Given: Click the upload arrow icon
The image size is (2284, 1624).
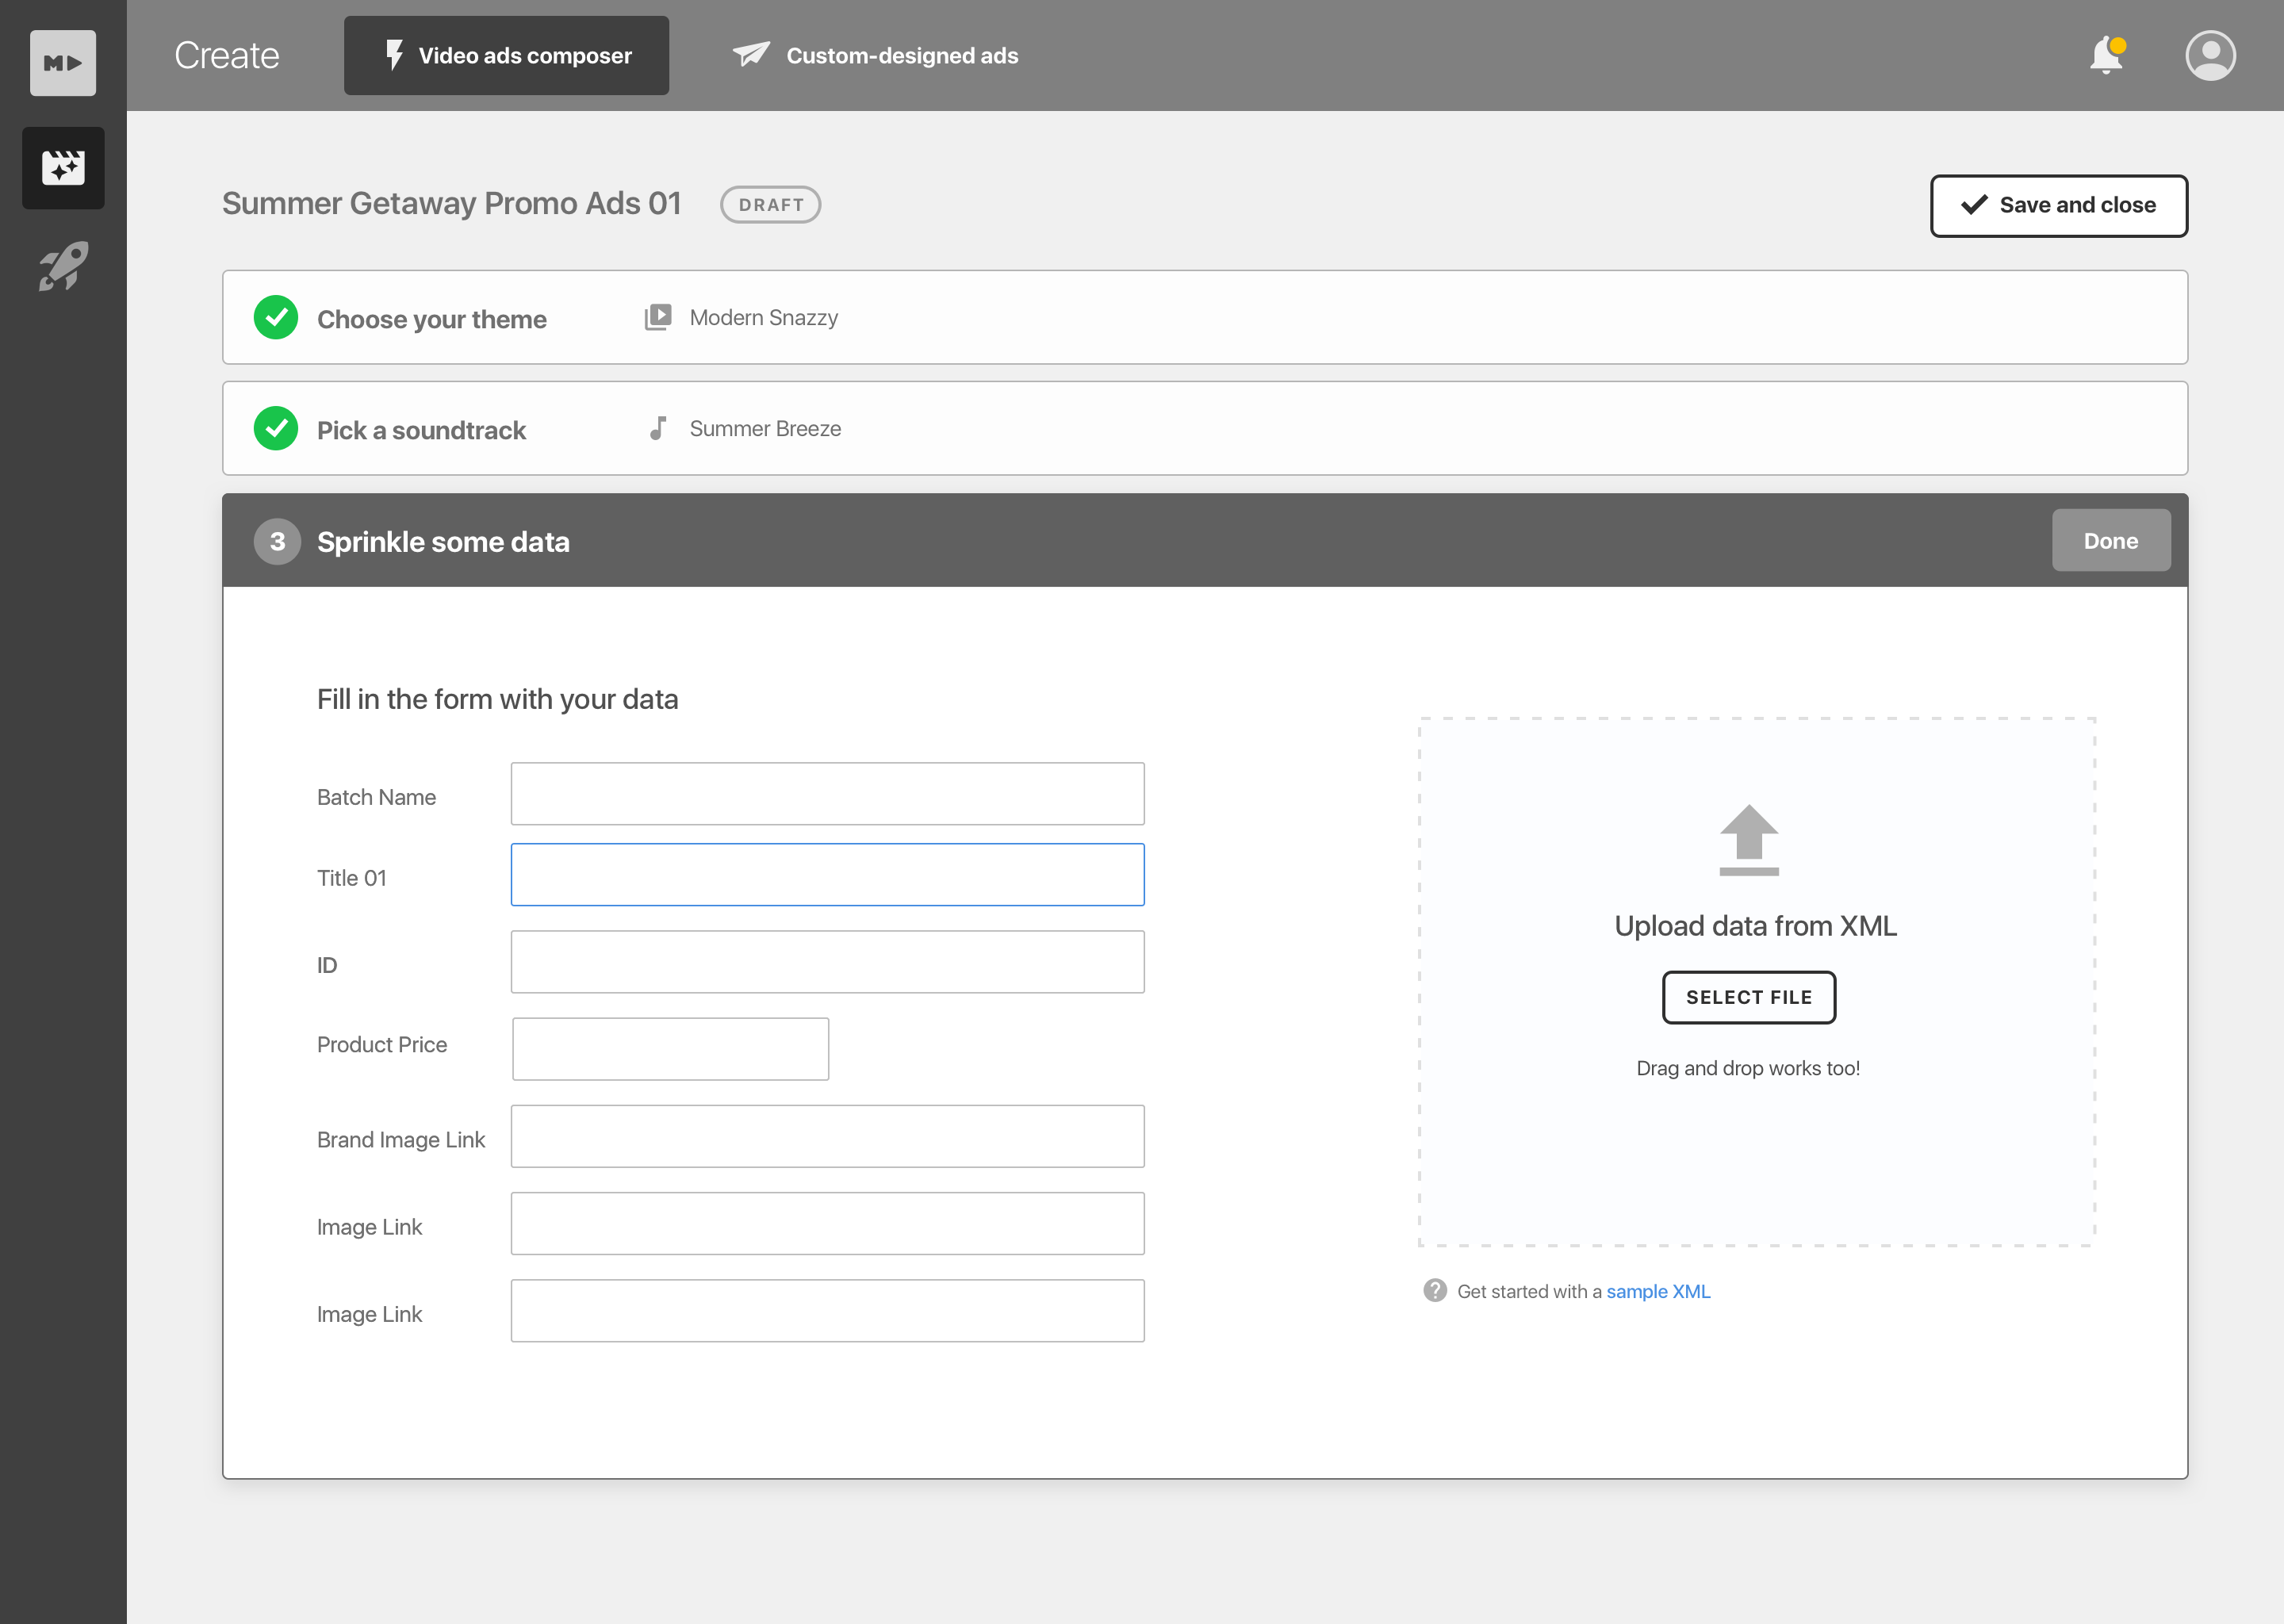Looking at the screenshot, I should (1748, 839).
